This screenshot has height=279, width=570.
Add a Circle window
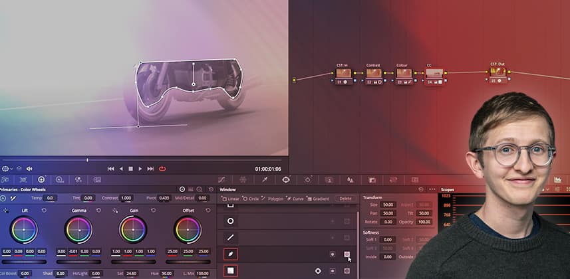tap(251, 199)
